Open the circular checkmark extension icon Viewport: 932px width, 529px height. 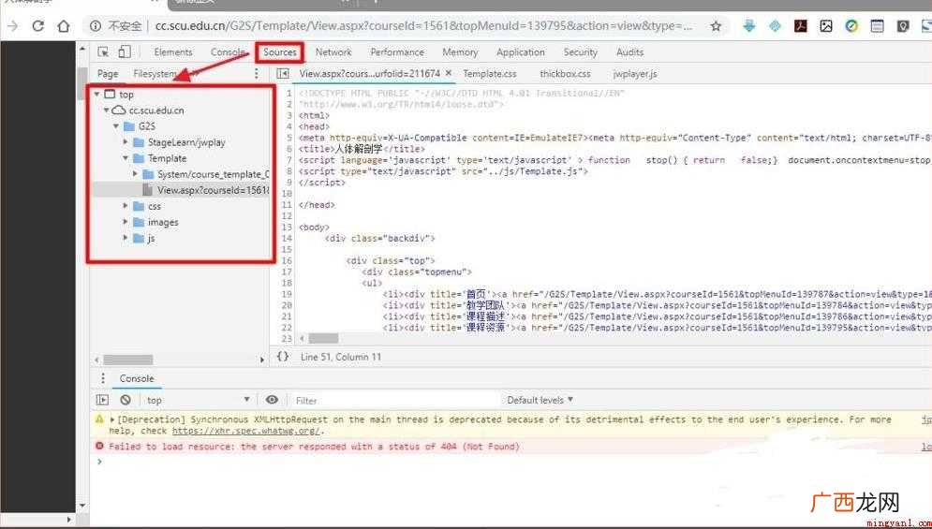pos(851,26)
